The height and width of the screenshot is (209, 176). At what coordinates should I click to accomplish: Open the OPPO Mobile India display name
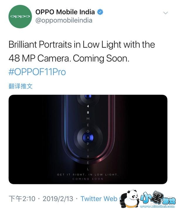tap(65, 12)
